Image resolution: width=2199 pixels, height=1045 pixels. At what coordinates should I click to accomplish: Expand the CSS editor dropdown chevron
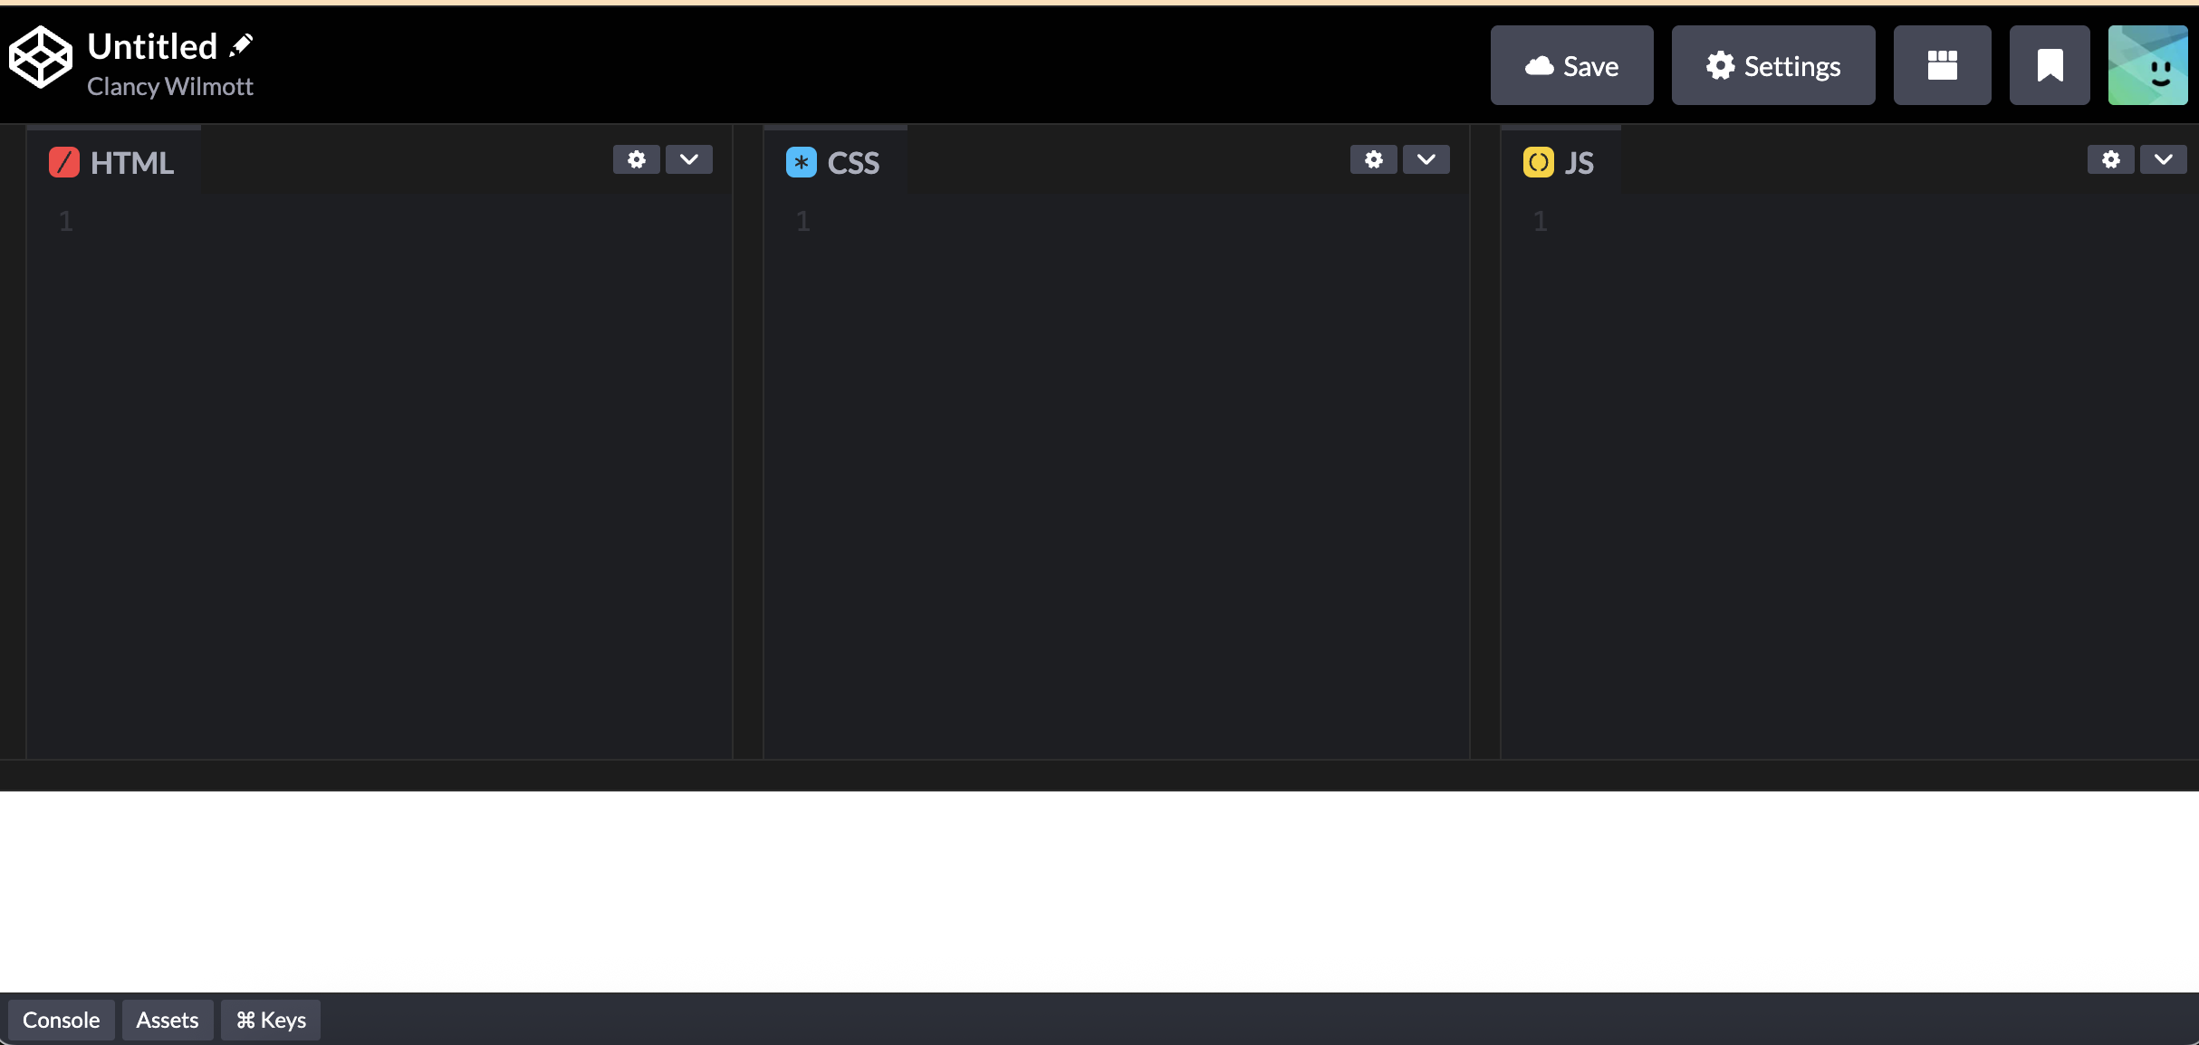(x=1426, y=159)
